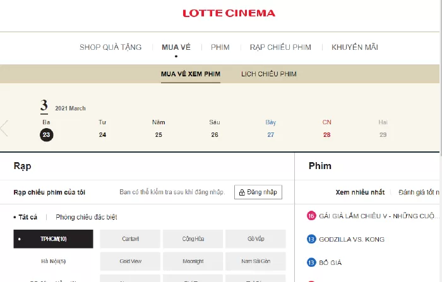Open the Phim menu
Screen dimensions: 442x282
tap(220, 47)
